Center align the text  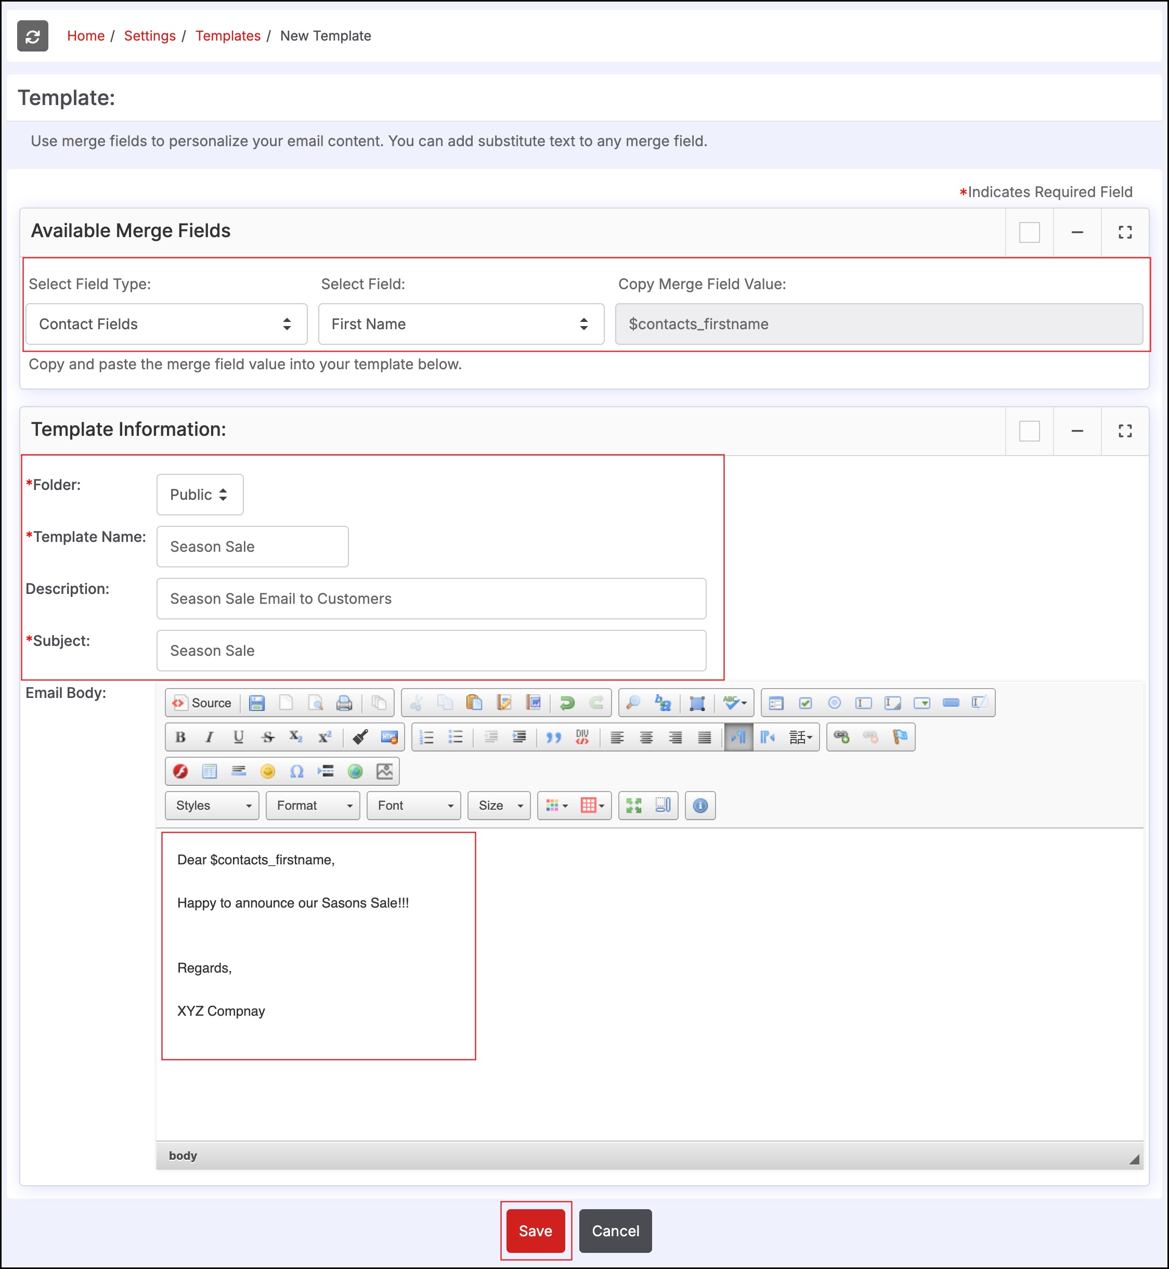[x=646, y=737]
